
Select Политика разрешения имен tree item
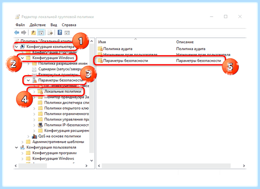(x=63, y=63)
